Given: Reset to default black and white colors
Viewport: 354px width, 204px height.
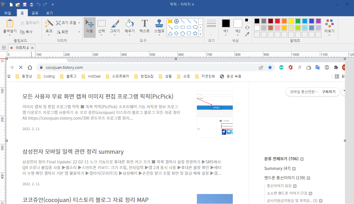Looking at the screenshot, I should [x=247, y=21].
